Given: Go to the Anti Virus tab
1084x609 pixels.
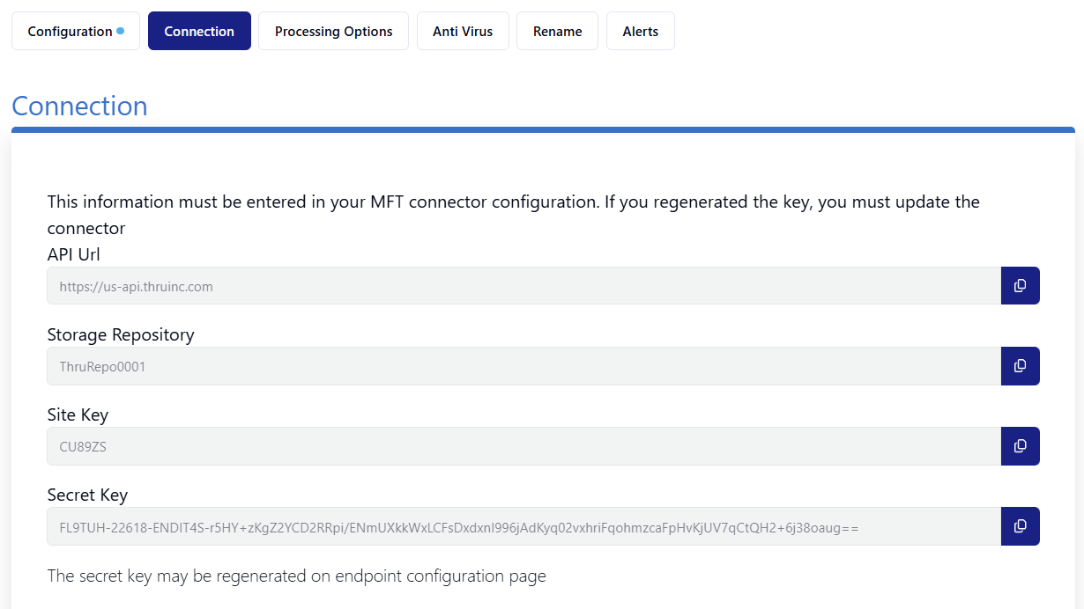Looking at the screenshot, I should click(x=463, y=31).
